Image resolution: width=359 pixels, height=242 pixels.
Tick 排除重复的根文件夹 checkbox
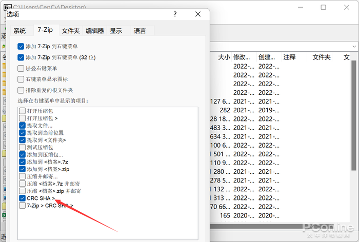[x=21, y=90]
